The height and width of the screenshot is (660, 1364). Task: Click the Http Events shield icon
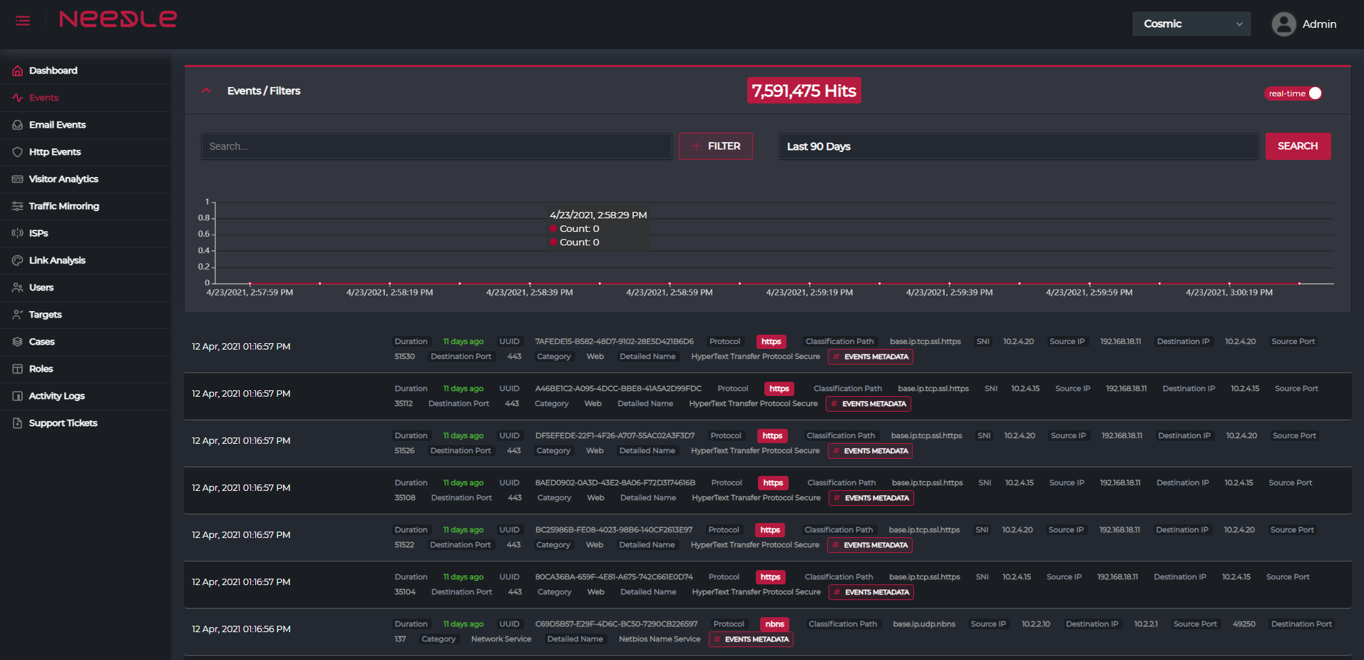[17, 152]
